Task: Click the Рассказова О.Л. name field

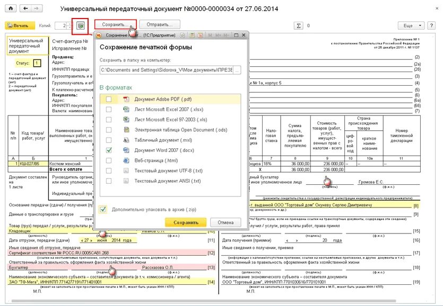Action: (x=158, y=268)
